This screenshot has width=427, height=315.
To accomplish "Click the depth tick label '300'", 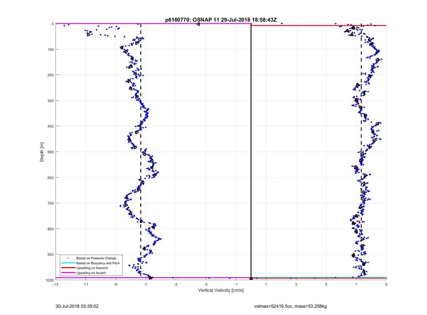I will pyautogui.click(x=51, y=101).
